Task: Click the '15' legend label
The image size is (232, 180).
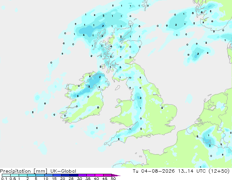Action: point(54,179)
